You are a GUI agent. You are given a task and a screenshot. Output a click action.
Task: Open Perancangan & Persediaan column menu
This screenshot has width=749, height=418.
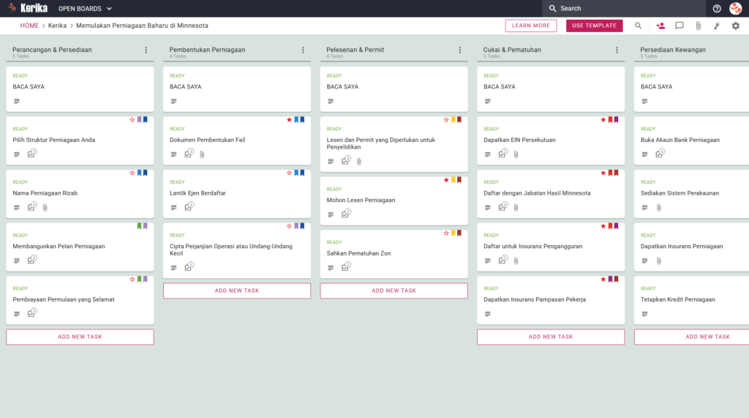(x=146, y=50)
